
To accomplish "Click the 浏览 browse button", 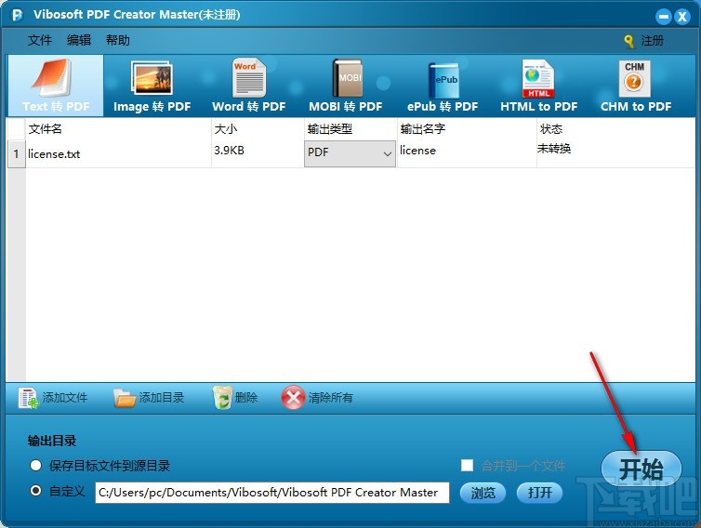I will pyautogui.click(x=483, y=493).
